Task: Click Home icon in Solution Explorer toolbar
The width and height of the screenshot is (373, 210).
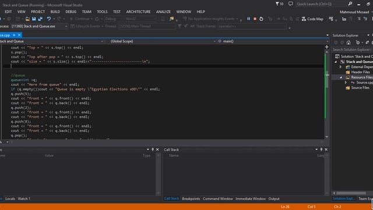Action: (349, 43)
